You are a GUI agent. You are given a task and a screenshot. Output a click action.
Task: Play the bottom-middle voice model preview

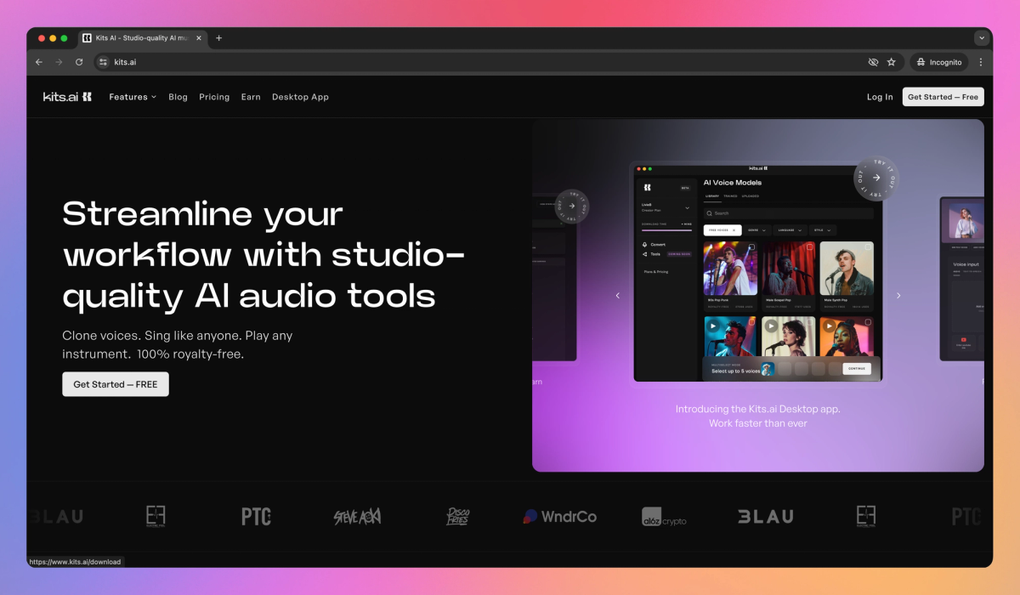coord(771,326)
